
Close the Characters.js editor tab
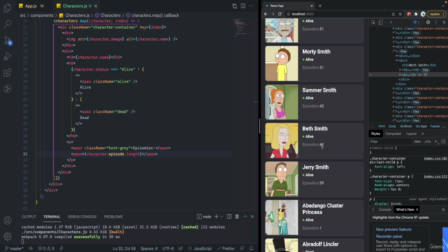pyautogui.click(x=96, y=6)
